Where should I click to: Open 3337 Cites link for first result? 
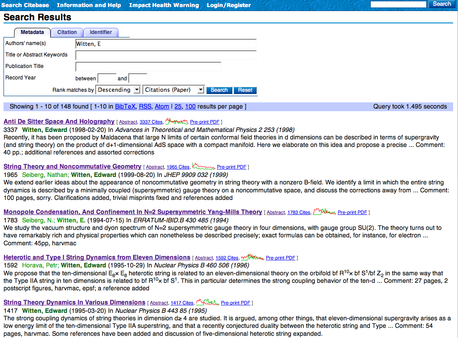(x=151, y=122)
